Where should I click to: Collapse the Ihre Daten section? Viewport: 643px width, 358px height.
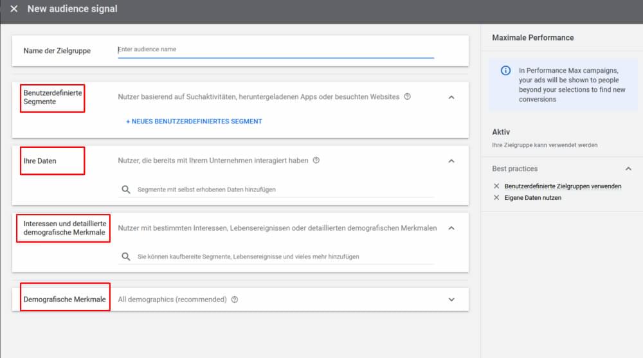[451, 161]
